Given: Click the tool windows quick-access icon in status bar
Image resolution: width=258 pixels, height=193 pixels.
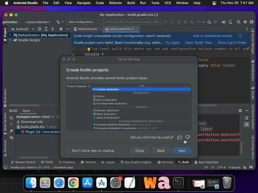Looking at the screenshot, I should (6, 167).
